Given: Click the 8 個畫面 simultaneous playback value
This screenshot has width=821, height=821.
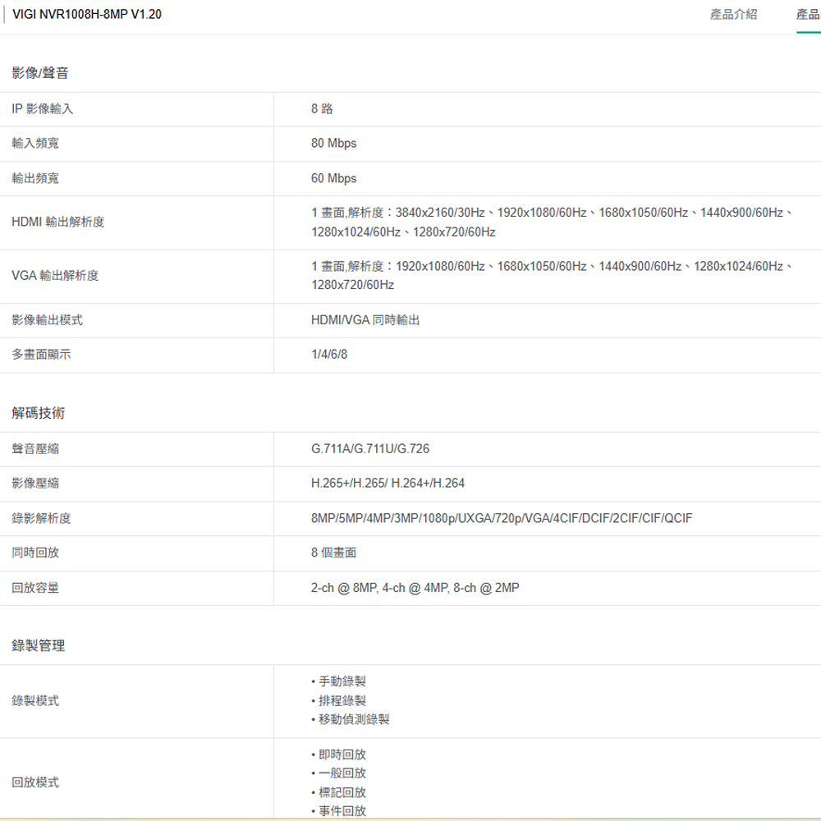Looking at the screenshot, I should tap(334, 553).
